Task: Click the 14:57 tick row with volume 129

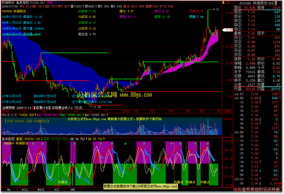Action: [256, 94]
